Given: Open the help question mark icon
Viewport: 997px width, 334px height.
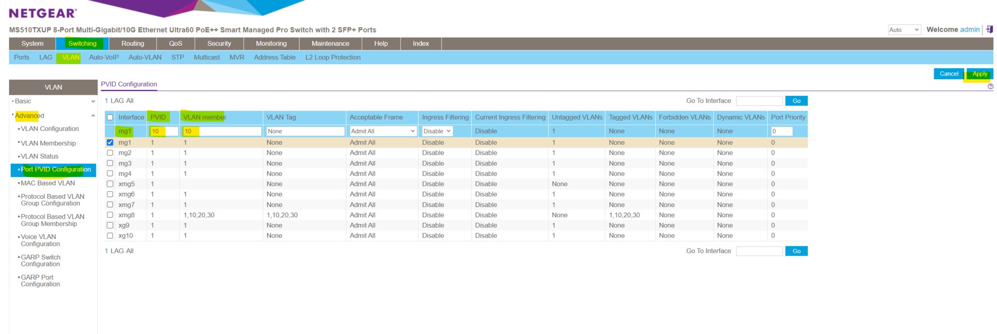Looking at the screenshot, I should click(x=990, y=87).
